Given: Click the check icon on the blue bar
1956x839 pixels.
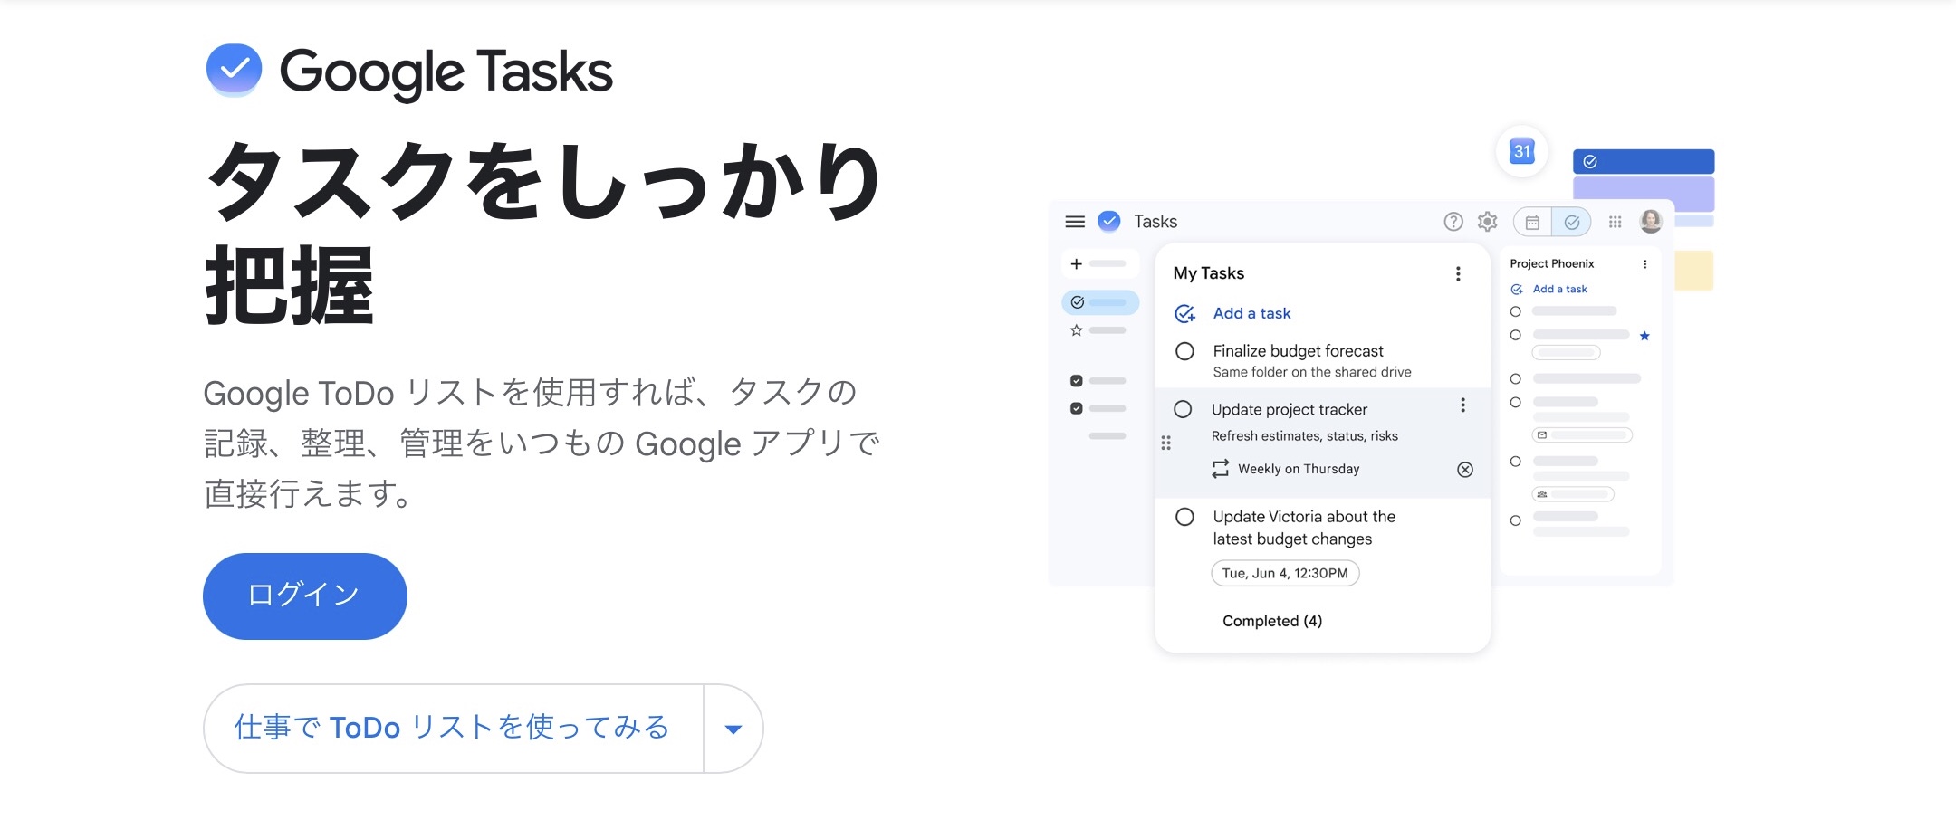Looking at the screenshot, I should pyautogui.click(x=1590, y=162).
